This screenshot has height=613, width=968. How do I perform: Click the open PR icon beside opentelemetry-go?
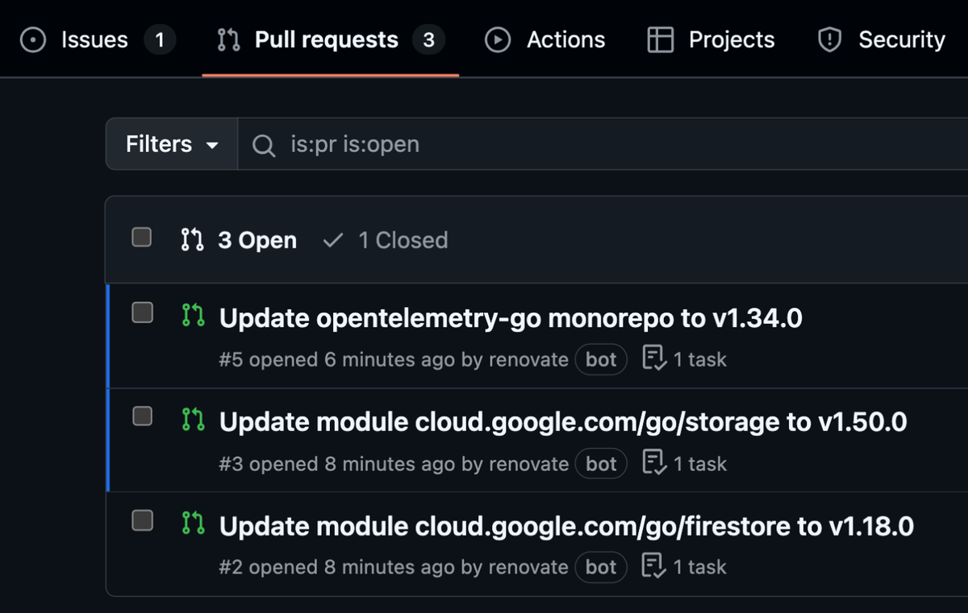tap(194, 316)
